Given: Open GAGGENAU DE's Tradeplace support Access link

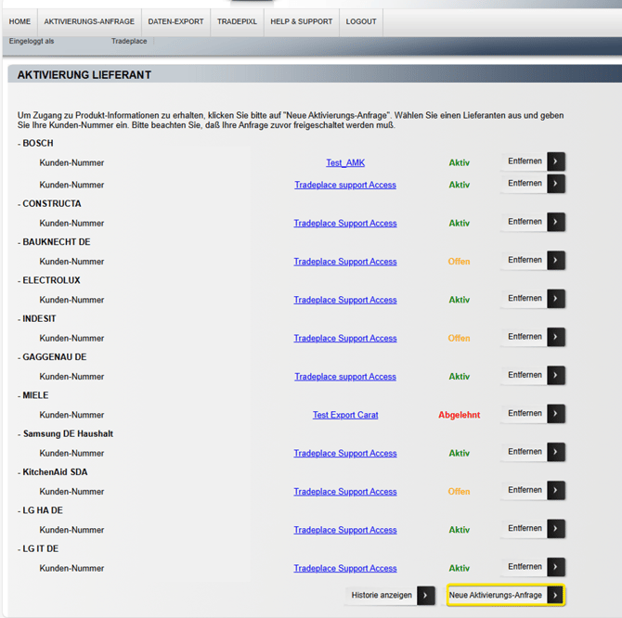Looking at the screenshot, I should coord(345,377).
